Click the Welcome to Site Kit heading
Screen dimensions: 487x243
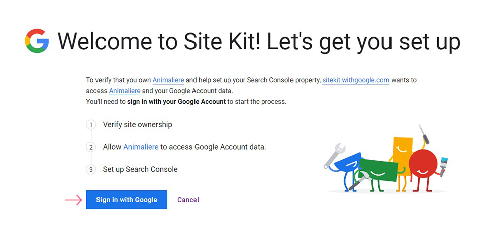click(x=259, y=42)
